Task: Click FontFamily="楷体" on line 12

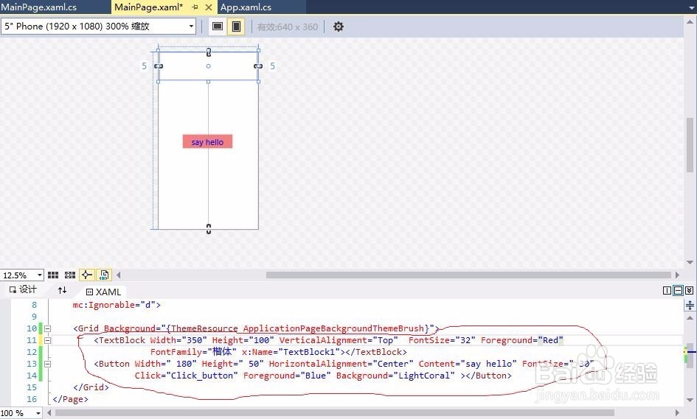Action: [193, 352]
